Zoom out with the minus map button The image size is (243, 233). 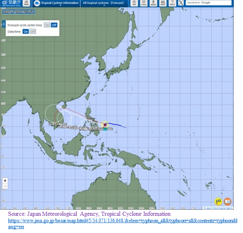pyautogui.click(x=5, y=187)
